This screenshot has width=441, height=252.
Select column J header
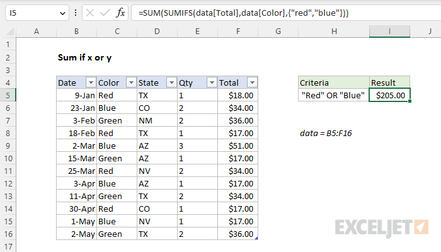pyautogui.click(x=425, y=31)
